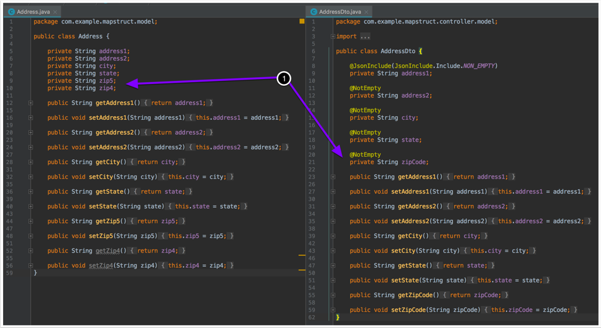Click line number 59 in Address.java gutter
Image resolution: width=601 pixels, height=328 pixels.
9,273
